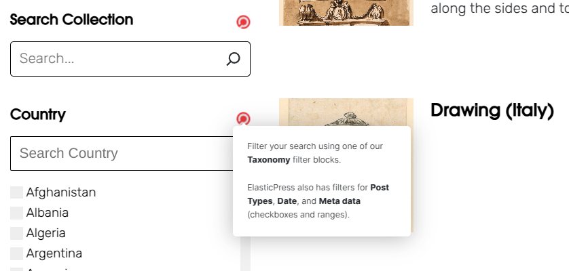Click the Country filter heading
The image size is (569, 271).
(x=38, y=114)
